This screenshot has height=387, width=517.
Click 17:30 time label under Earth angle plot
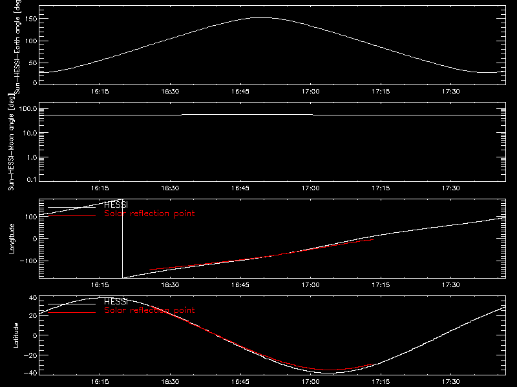[x=451, y=91]
